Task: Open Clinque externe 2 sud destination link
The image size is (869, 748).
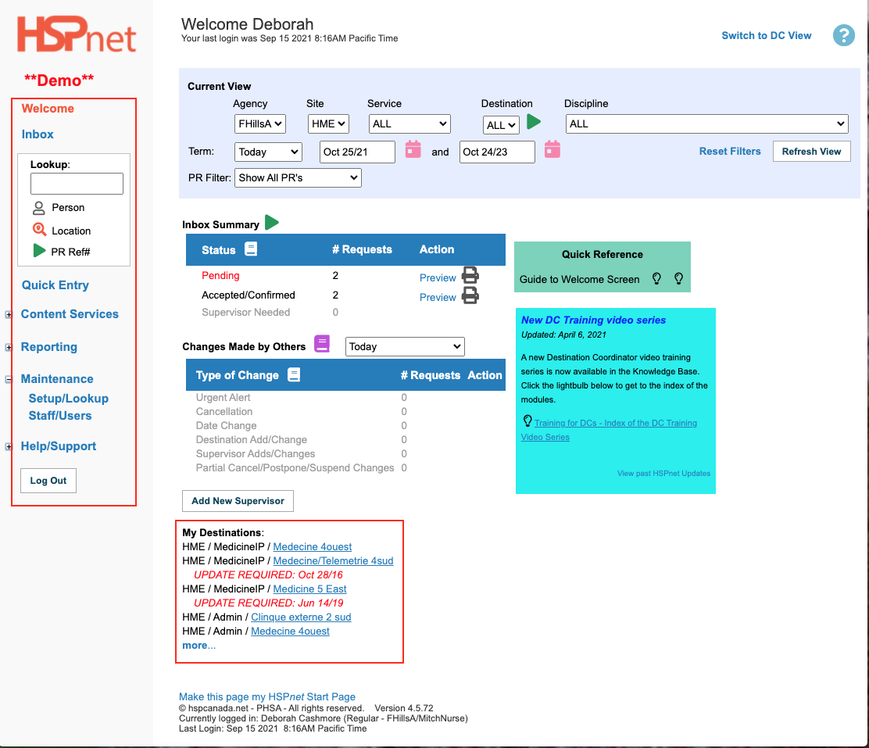Action: [301, 617]
